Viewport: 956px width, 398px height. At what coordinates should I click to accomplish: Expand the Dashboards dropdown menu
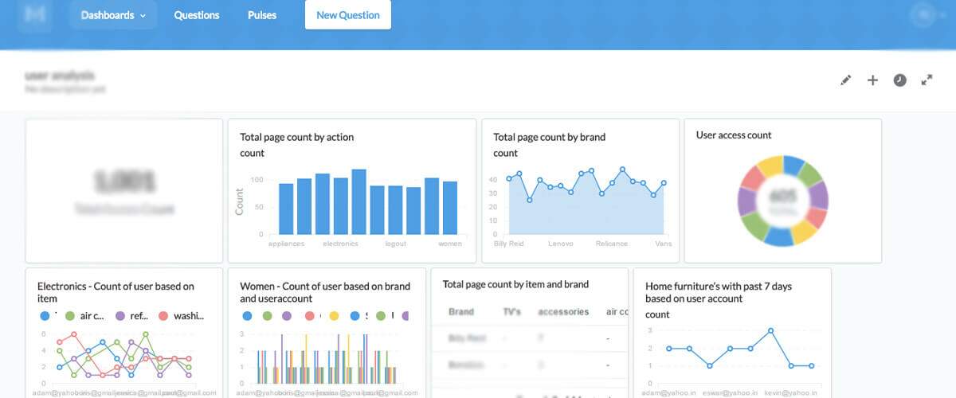point(113,15)
